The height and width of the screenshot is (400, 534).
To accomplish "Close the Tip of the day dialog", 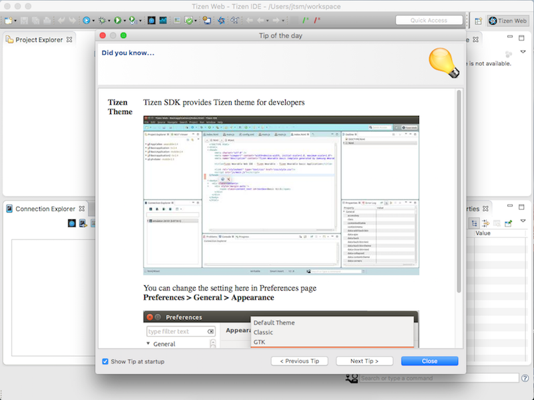I will coord(429,361).
